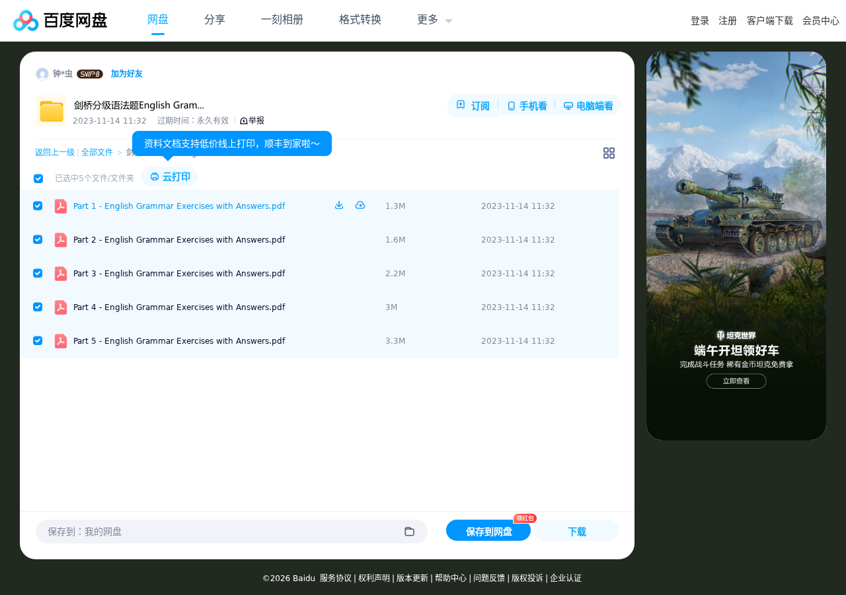Viewport: 846px width, 595px height.
Task: Open the 格式转换 tab
Action: pos(360,20)
